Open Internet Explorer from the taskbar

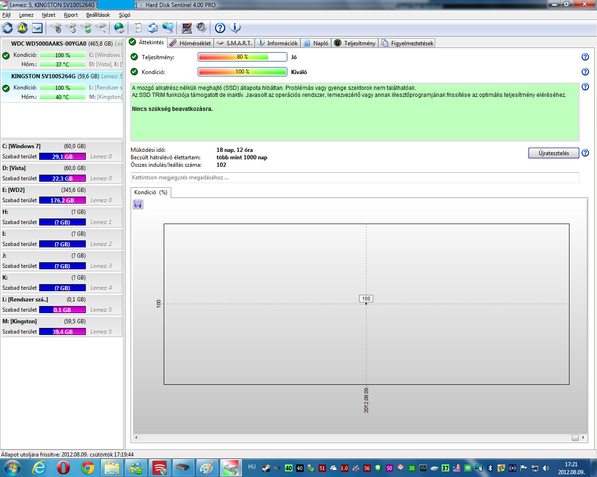(x=39, y=467)
